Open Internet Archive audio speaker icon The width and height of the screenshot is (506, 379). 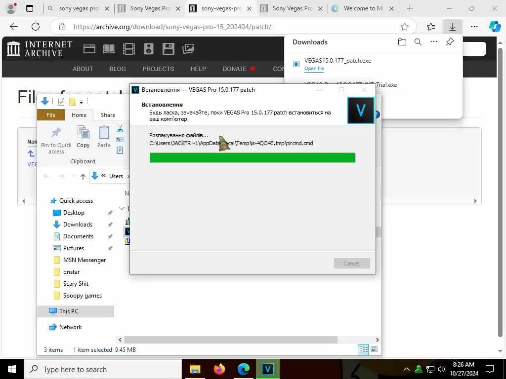point(148,49)
